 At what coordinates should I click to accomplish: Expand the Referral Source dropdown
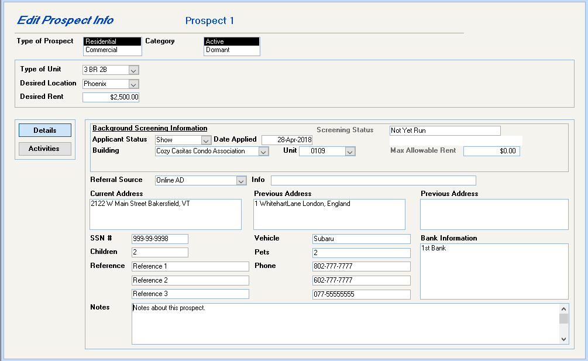(x=241, y=181)
